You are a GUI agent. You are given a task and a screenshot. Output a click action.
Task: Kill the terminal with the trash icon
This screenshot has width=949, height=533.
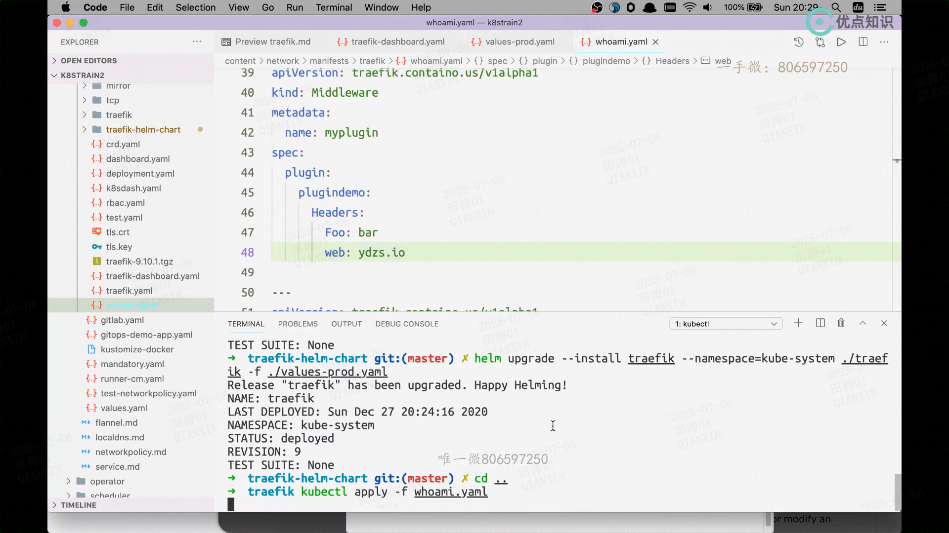[x=841, y=323]
